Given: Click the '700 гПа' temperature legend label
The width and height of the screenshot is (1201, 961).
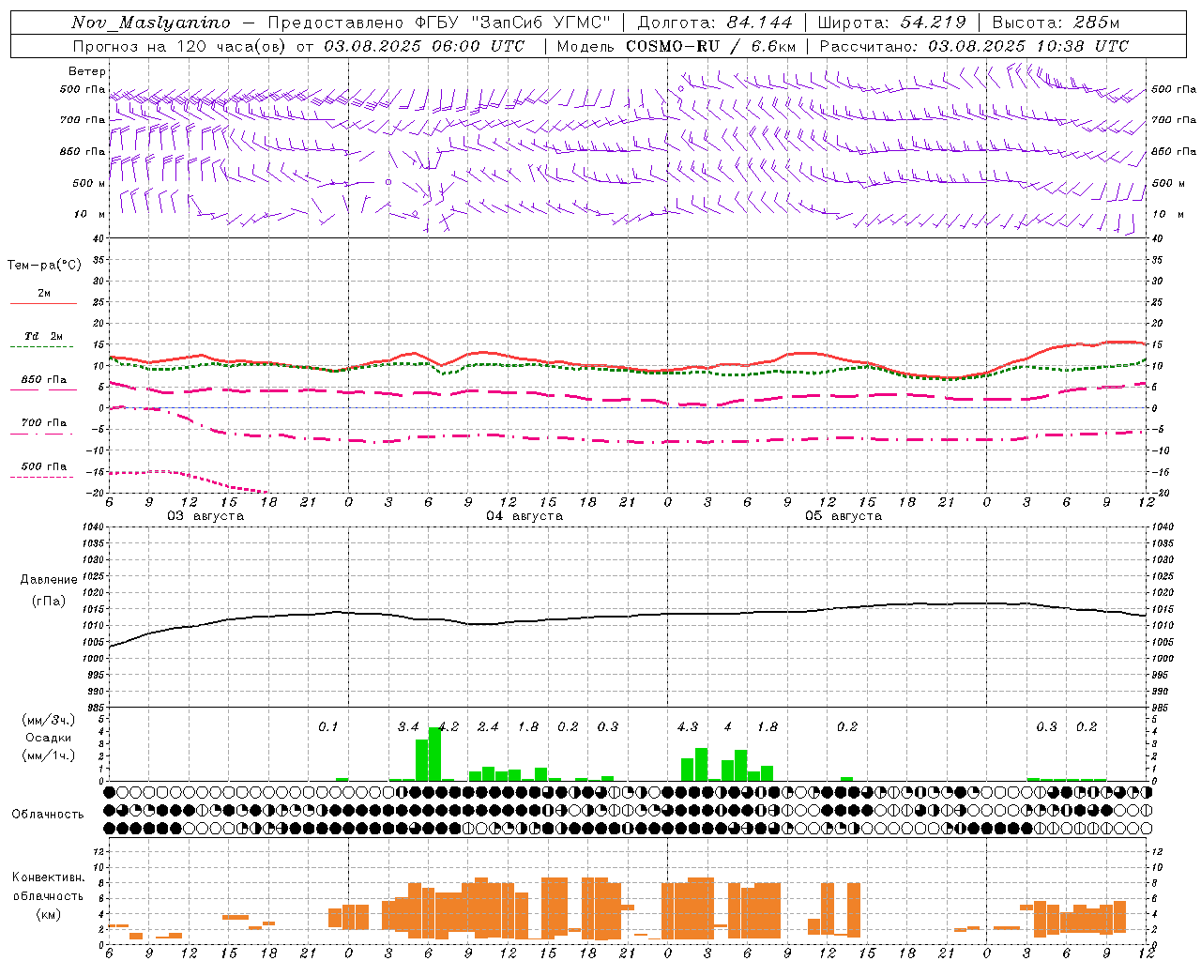Looking at the screenshot, I should pos(43,423).
